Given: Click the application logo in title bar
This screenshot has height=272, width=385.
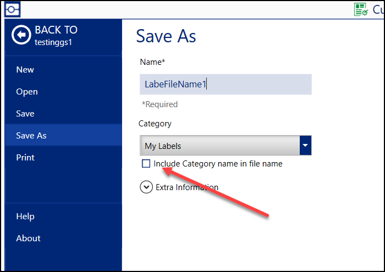Looking at the screenshot, I should [x=13, y=9].
